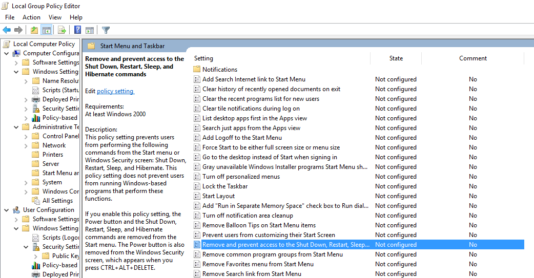Click the Export List toolbar icon
This screenshot has height=278, width=534.
click(61, 30)
